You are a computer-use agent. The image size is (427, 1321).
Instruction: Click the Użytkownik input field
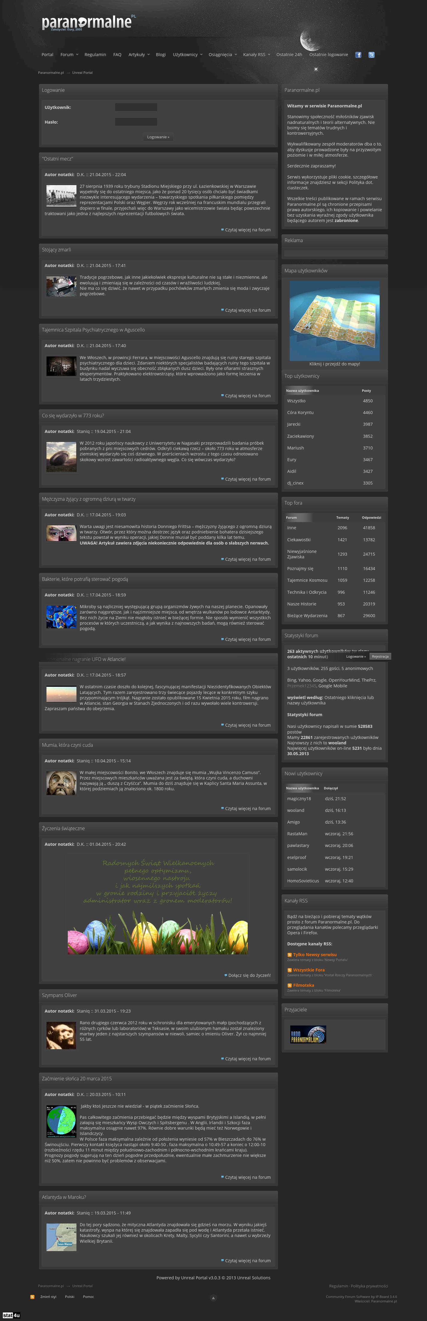[136, 107]
